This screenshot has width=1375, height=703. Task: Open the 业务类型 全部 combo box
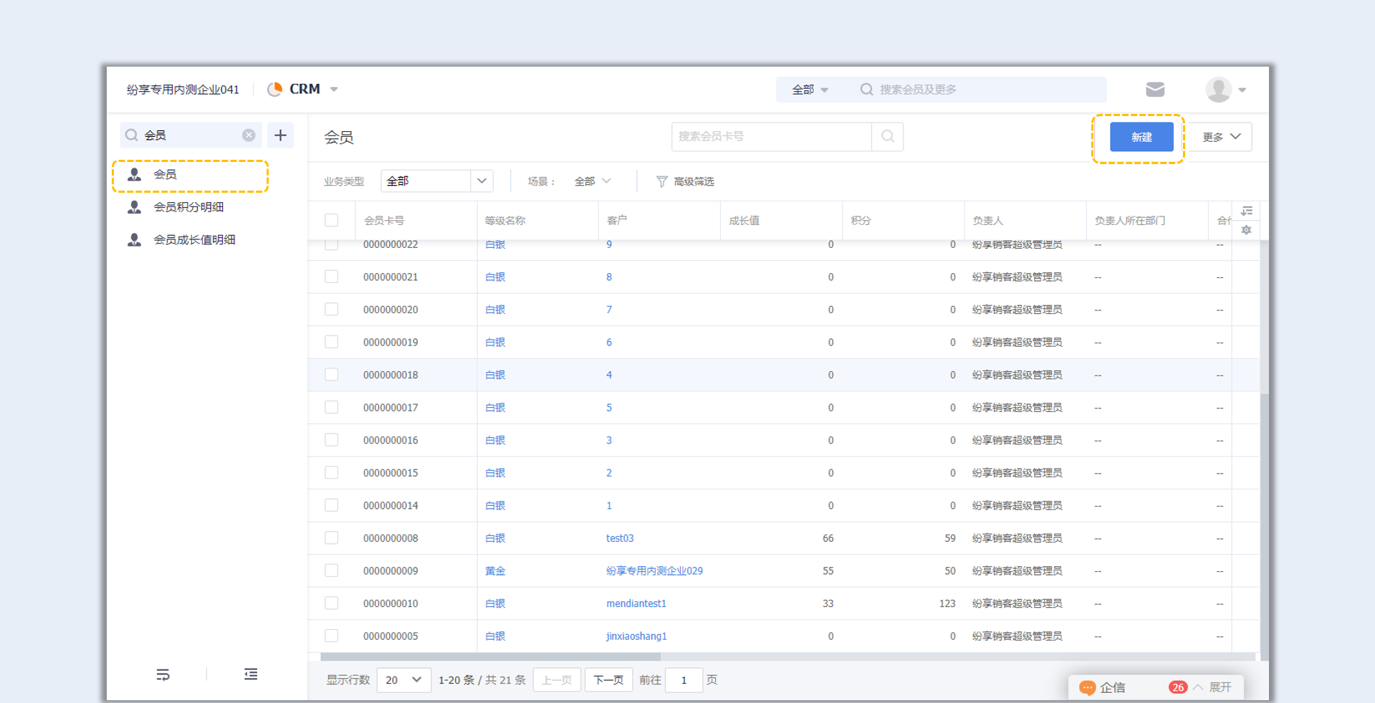437,181
